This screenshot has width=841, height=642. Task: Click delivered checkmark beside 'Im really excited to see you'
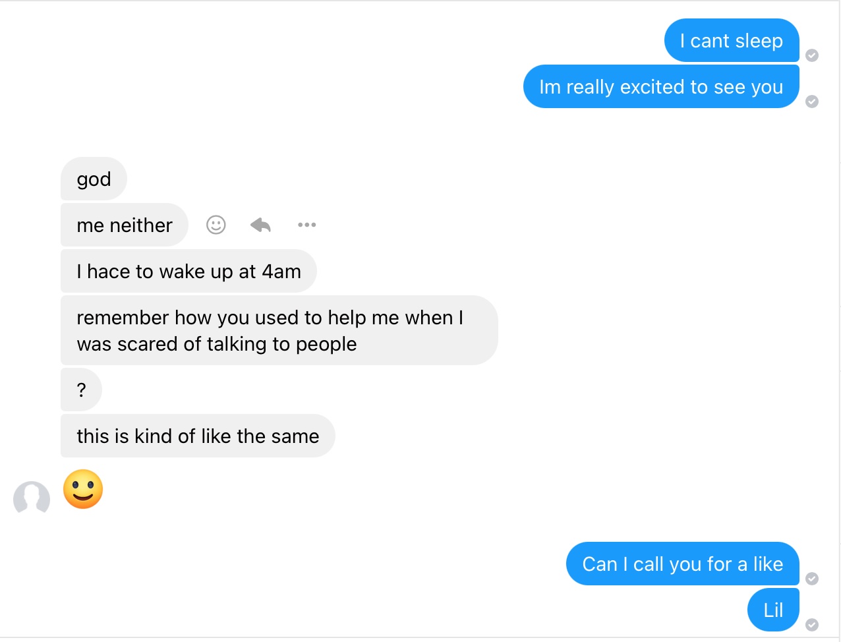pos(812,102)
